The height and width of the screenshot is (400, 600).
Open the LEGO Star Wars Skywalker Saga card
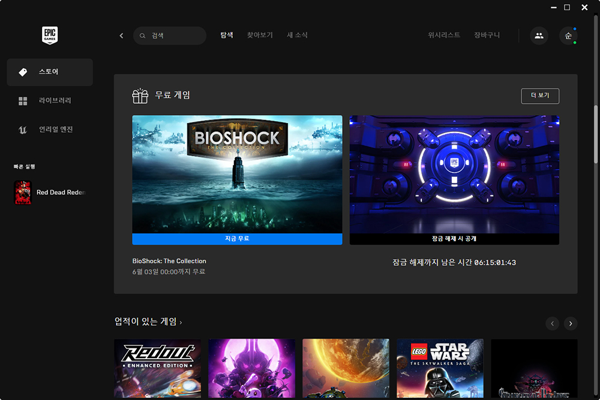point(440,368)
